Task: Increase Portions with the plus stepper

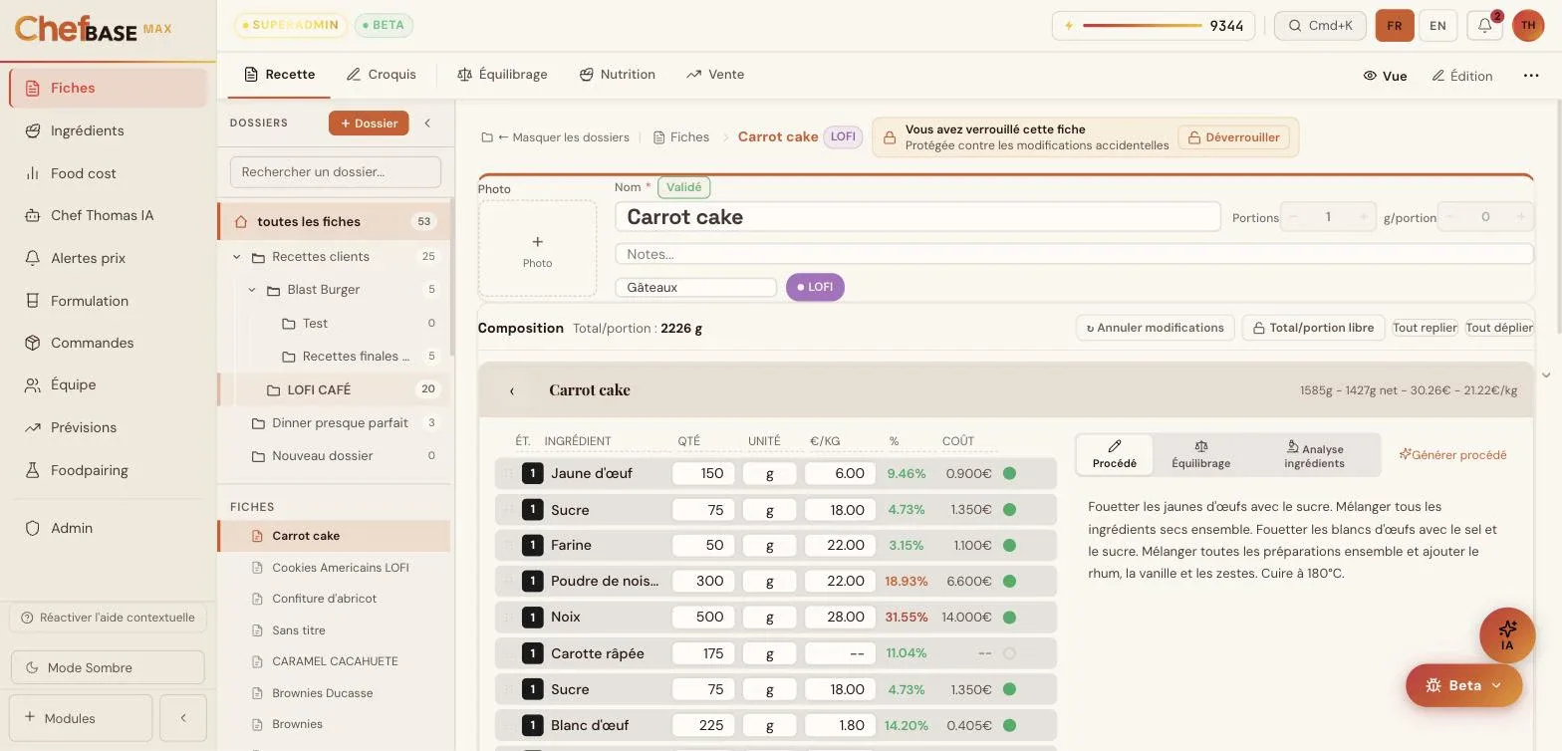Action: coord(1362,217)
